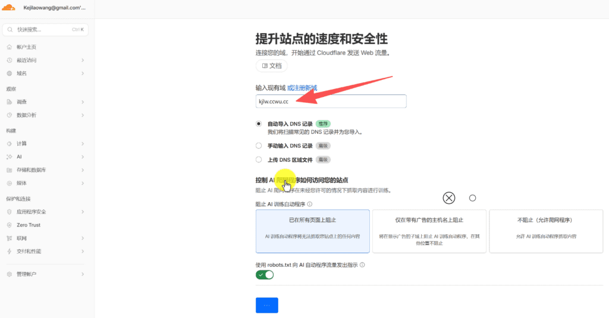
Task: Click the storage icon next to 存储和数据库
Action: point(10,170)
